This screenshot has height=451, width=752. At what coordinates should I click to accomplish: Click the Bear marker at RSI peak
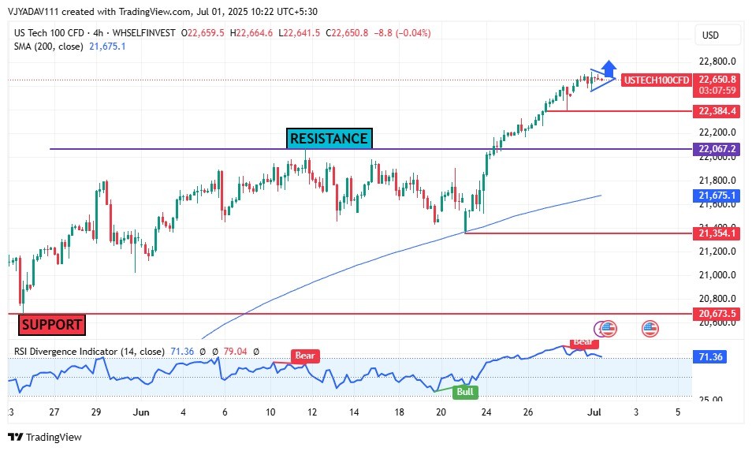pos(584,342)
